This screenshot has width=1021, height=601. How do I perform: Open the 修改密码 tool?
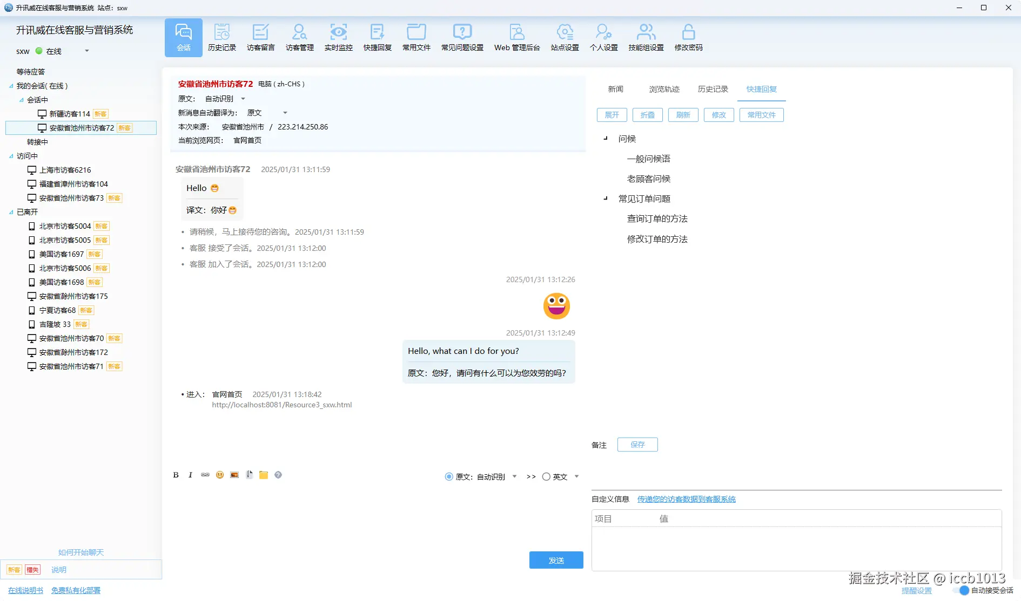tap(688, 37)
